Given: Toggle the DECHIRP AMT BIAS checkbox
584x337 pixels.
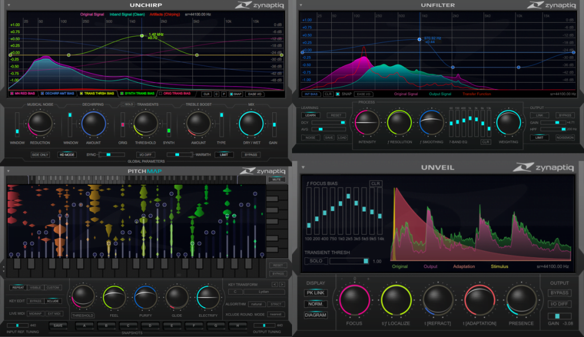Looking at the screenshot, I should pyautogui.click(x=42, y=94).
